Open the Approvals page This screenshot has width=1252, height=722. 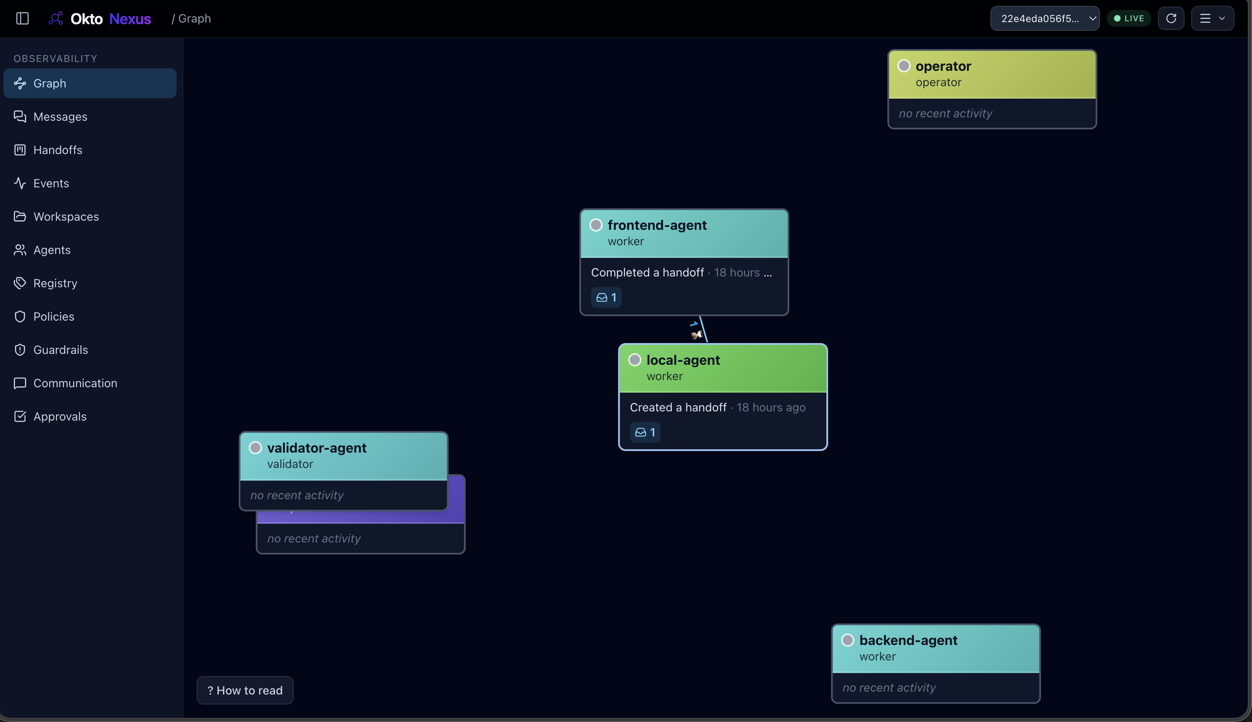(x=90, y=416)
